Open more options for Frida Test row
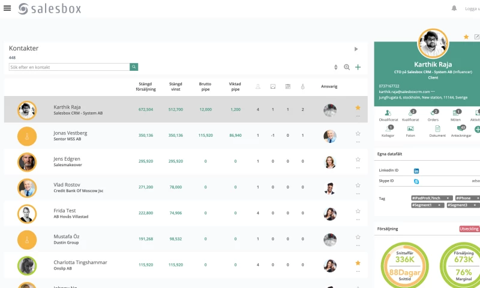480x288 pixels. click(358, 220)
